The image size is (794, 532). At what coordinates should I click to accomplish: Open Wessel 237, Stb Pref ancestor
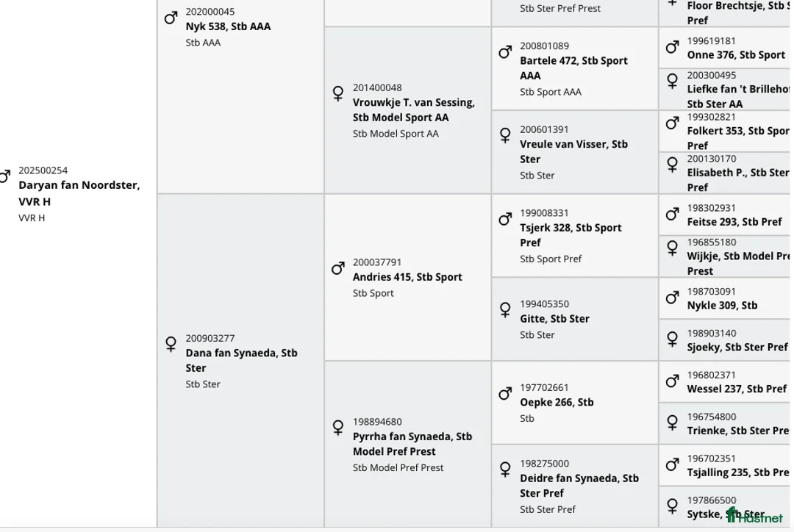[x=736, y=389]
